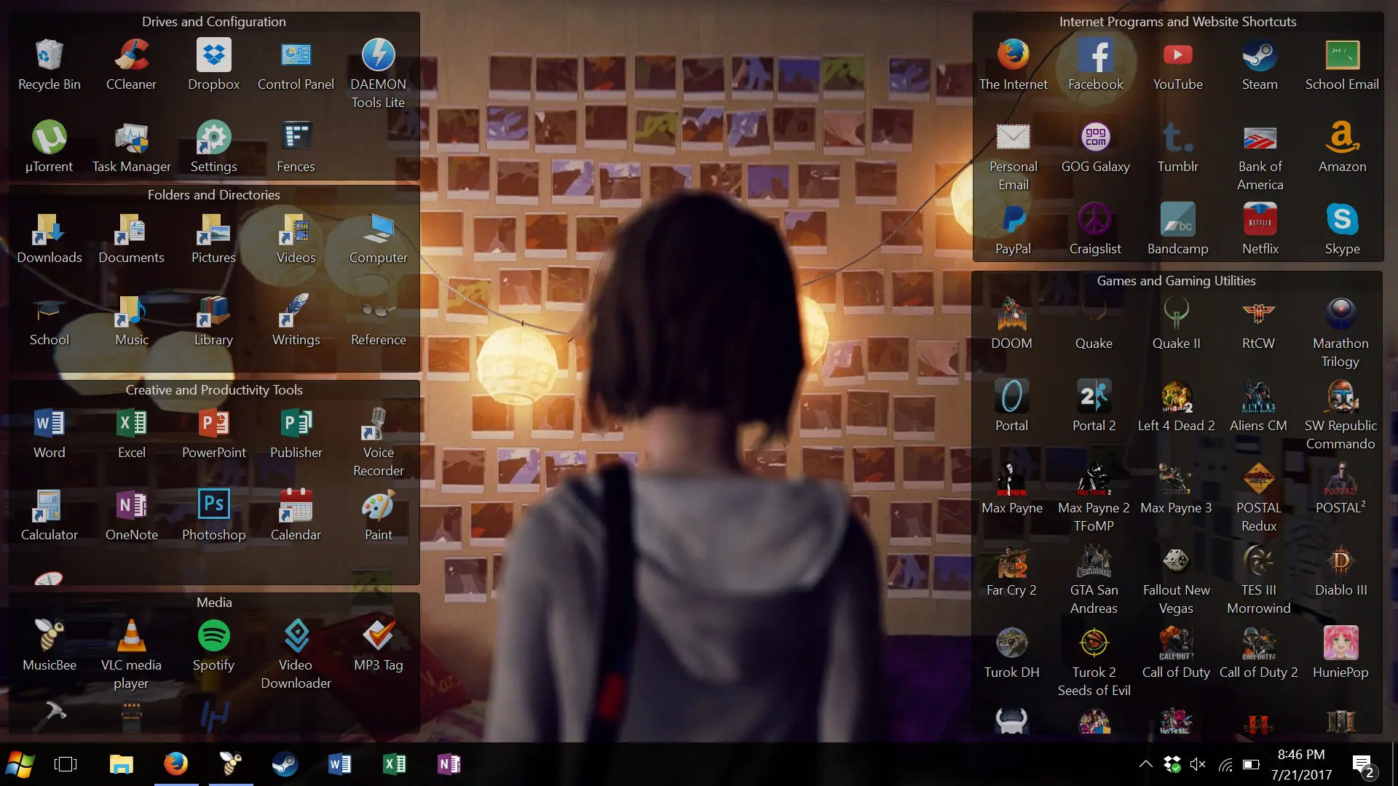
Task: Click the Games and Gaming Utilities title
Action: coord(1176,280)
